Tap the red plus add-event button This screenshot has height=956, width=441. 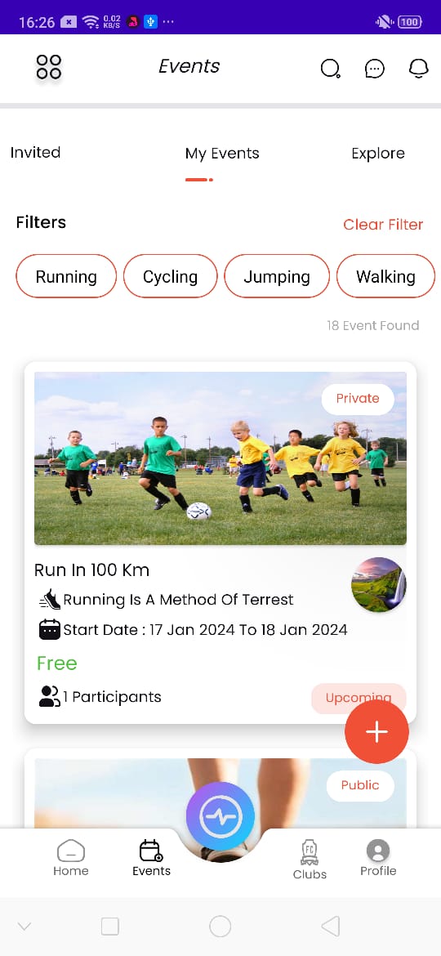tap(376, 731)
